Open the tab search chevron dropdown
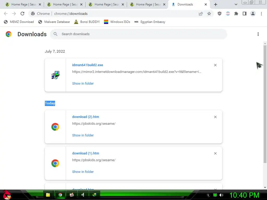267x200 pixels. 236,4
